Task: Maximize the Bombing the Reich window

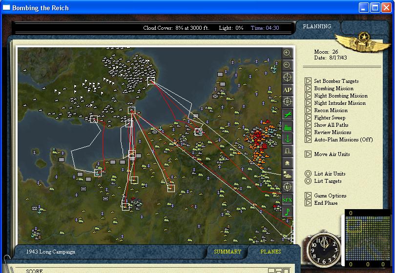Action: (375, 7)
